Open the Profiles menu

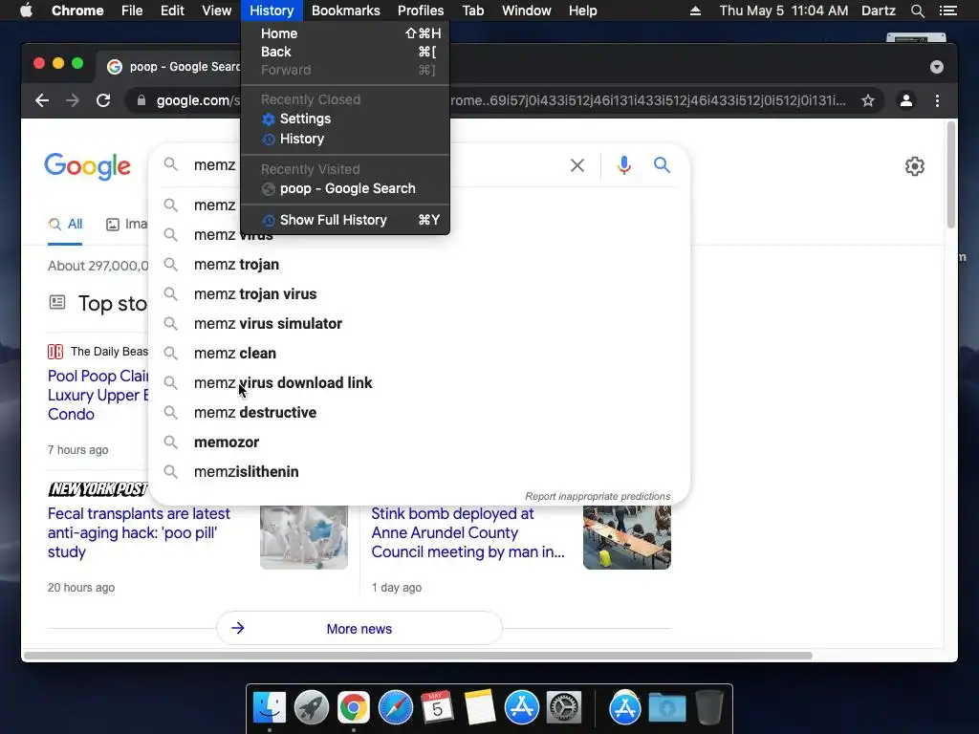(421, 11)
